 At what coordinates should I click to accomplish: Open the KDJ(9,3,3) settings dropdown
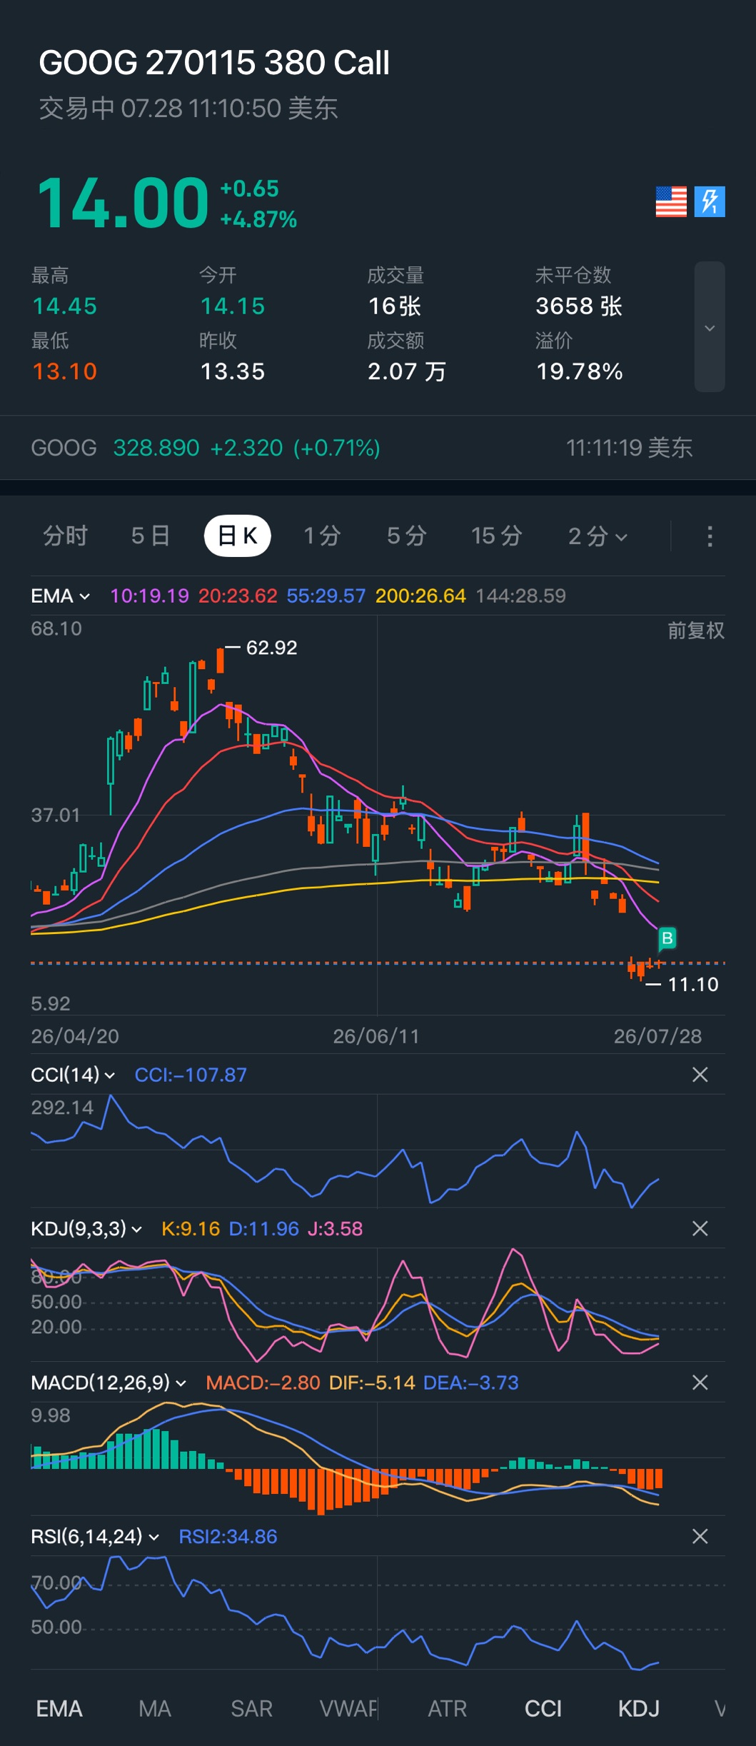(86, 1228)
